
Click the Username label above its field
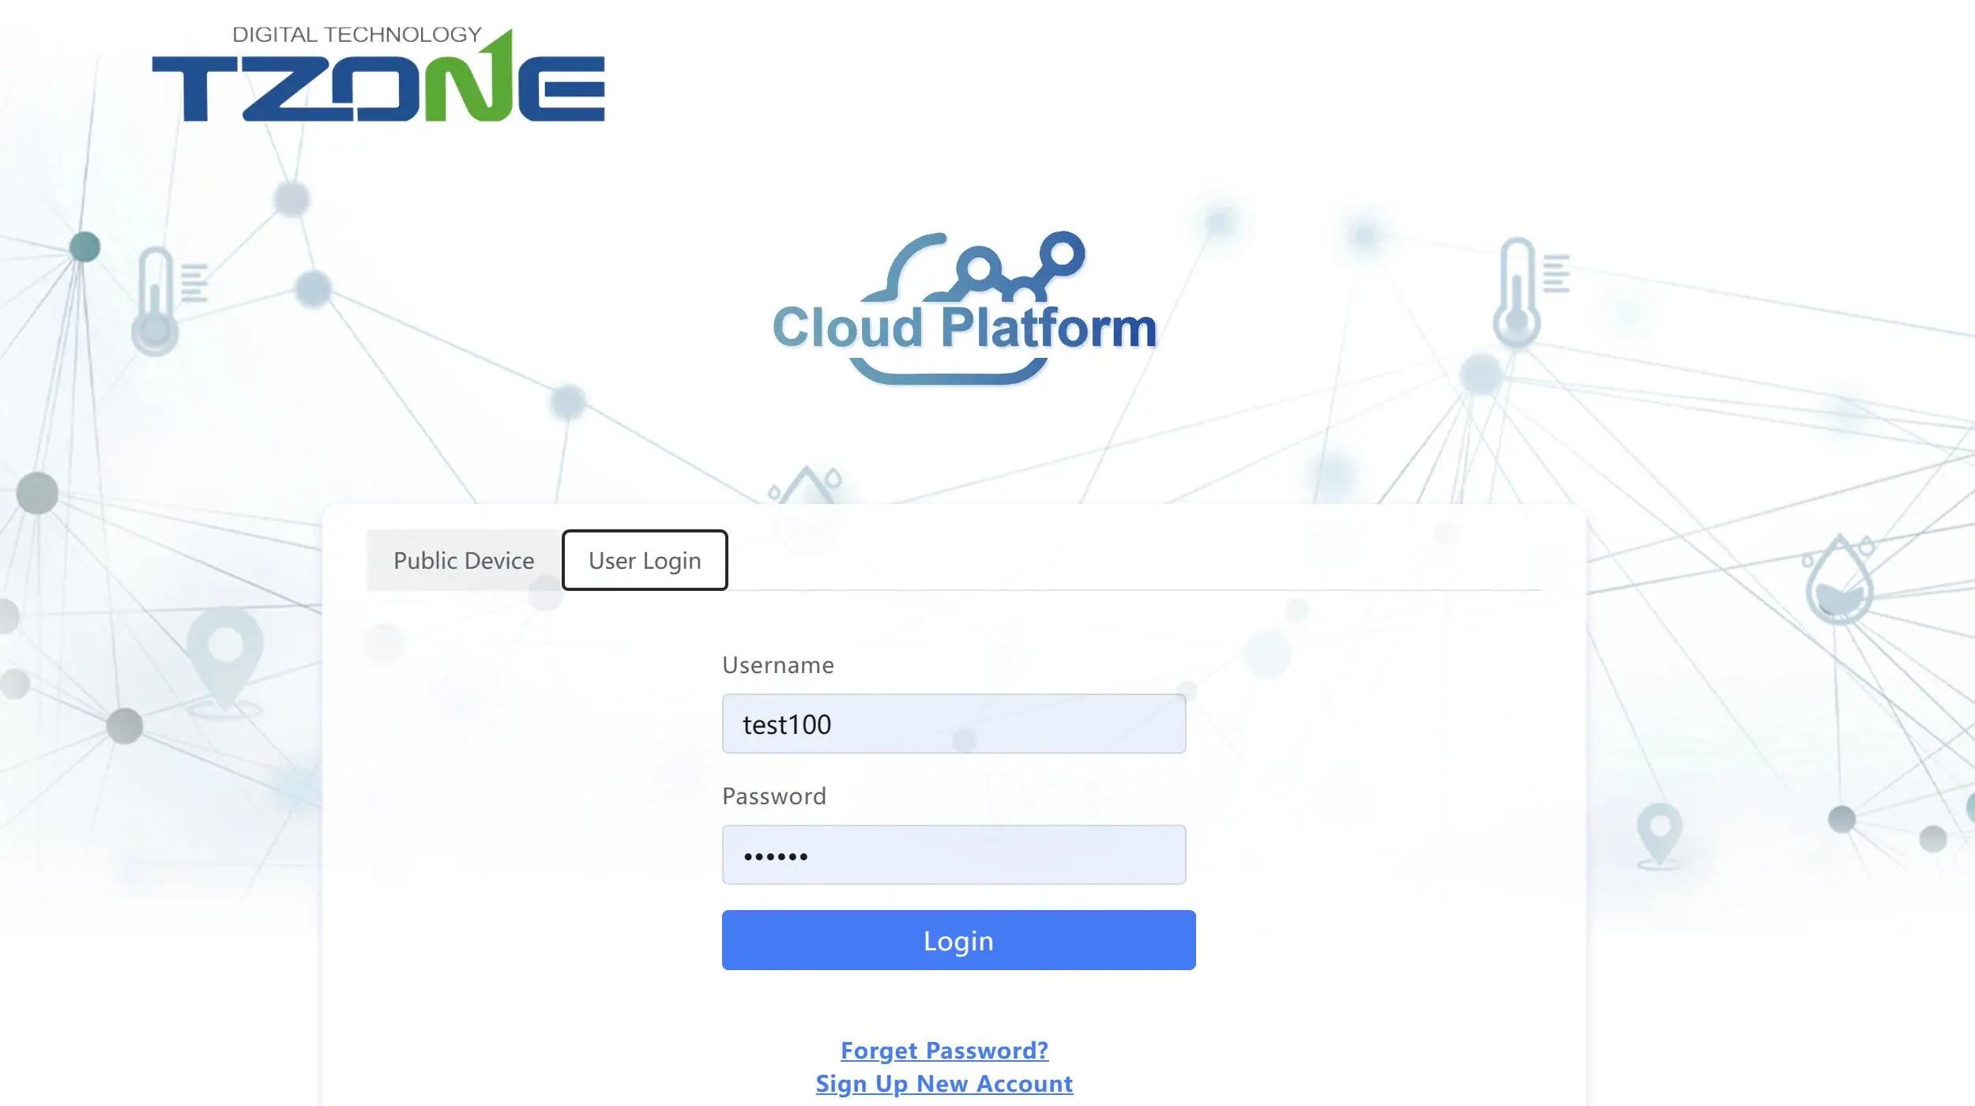click(778, 665)
